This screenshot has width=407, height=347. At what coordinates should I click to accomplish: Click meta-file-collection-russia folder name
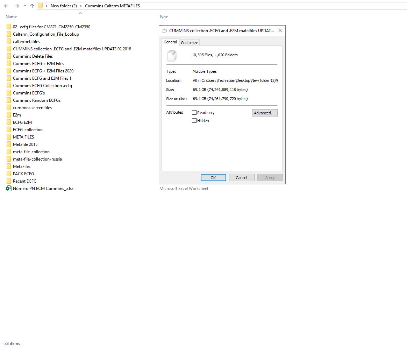tap(37, 159)
